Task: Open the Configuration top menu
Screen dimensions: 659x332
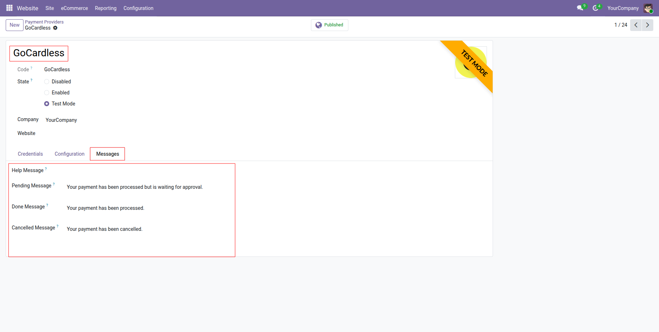Action: tap(139, 8)
